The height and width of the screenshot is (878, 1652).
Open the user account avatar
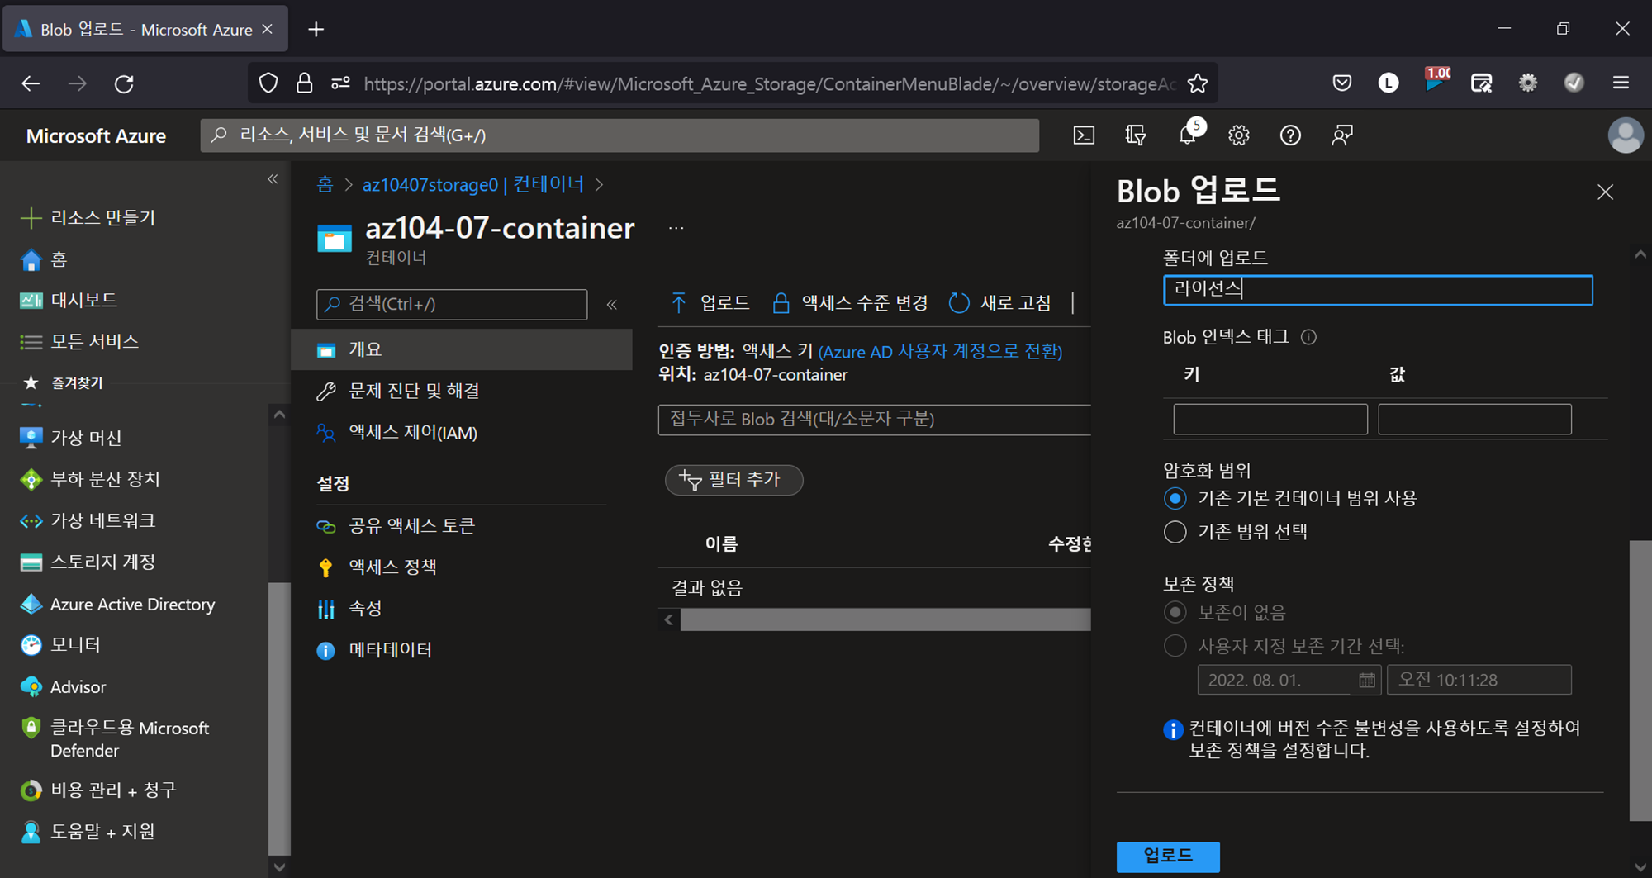coord(1626,135)
